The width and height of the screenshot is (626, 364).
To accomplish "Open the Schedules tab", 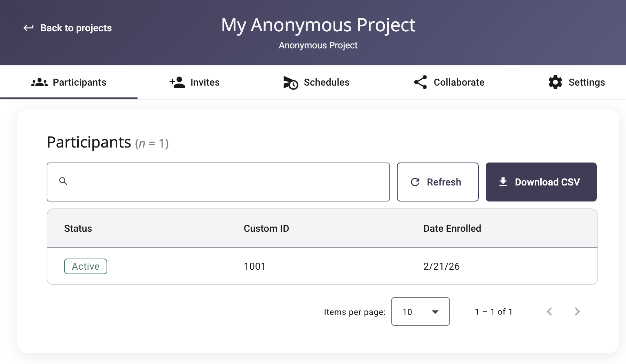I will click(326, 82).
